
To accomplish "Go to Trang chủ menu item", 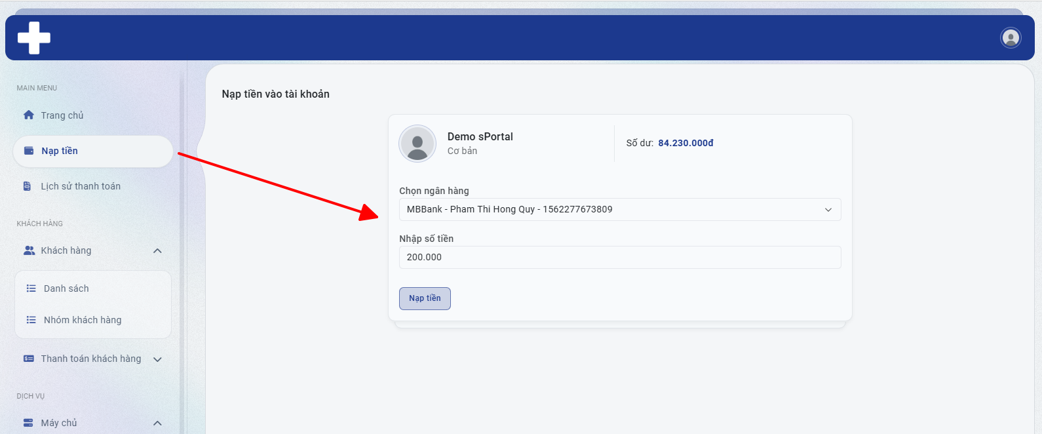I will coord(62,115).
